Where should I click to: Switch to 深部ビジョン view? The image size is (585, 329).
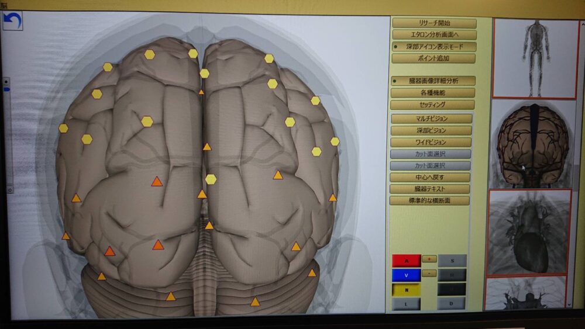(431, 130)
